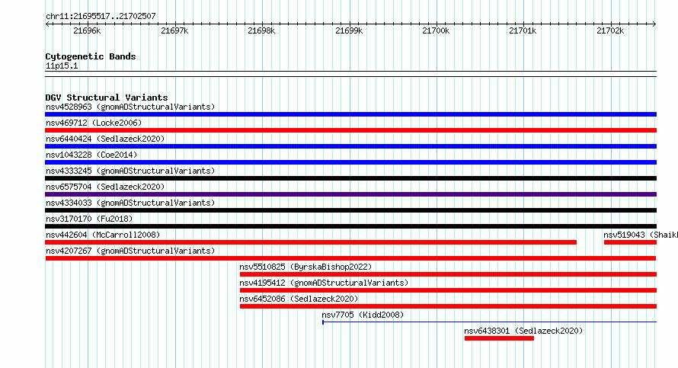Viewport: 678px width, 368px height.
Task: Open nsv6575704 (Sedlazeck2020) variant label
Action: [x=105, y=187]
